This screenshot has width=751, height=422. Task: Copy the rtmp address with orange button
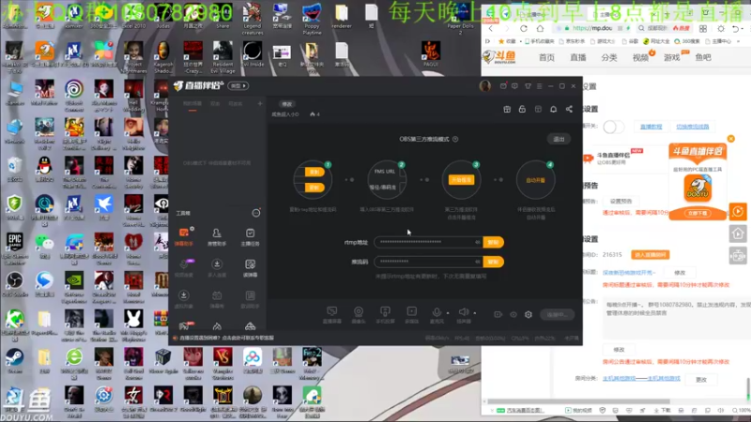(494, 243)
